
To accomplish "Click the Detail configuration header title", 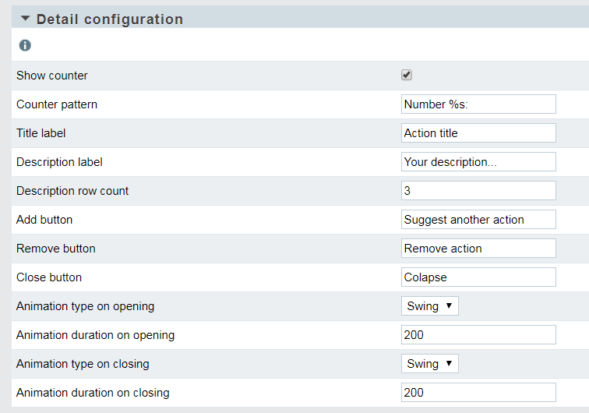I will [110, 19].
